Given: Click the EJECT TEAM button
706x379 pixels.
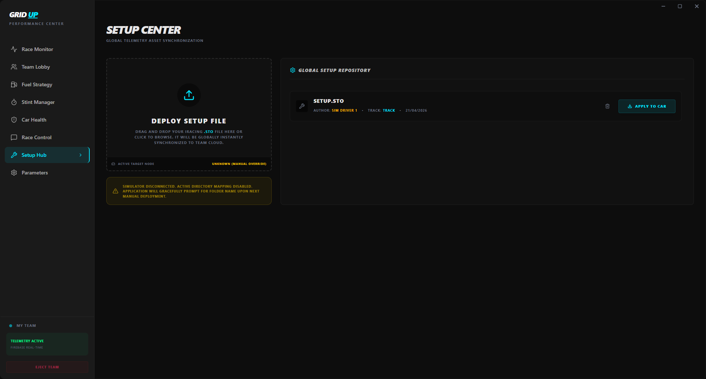Looking at the screenshot, I should tap(47, 367).
